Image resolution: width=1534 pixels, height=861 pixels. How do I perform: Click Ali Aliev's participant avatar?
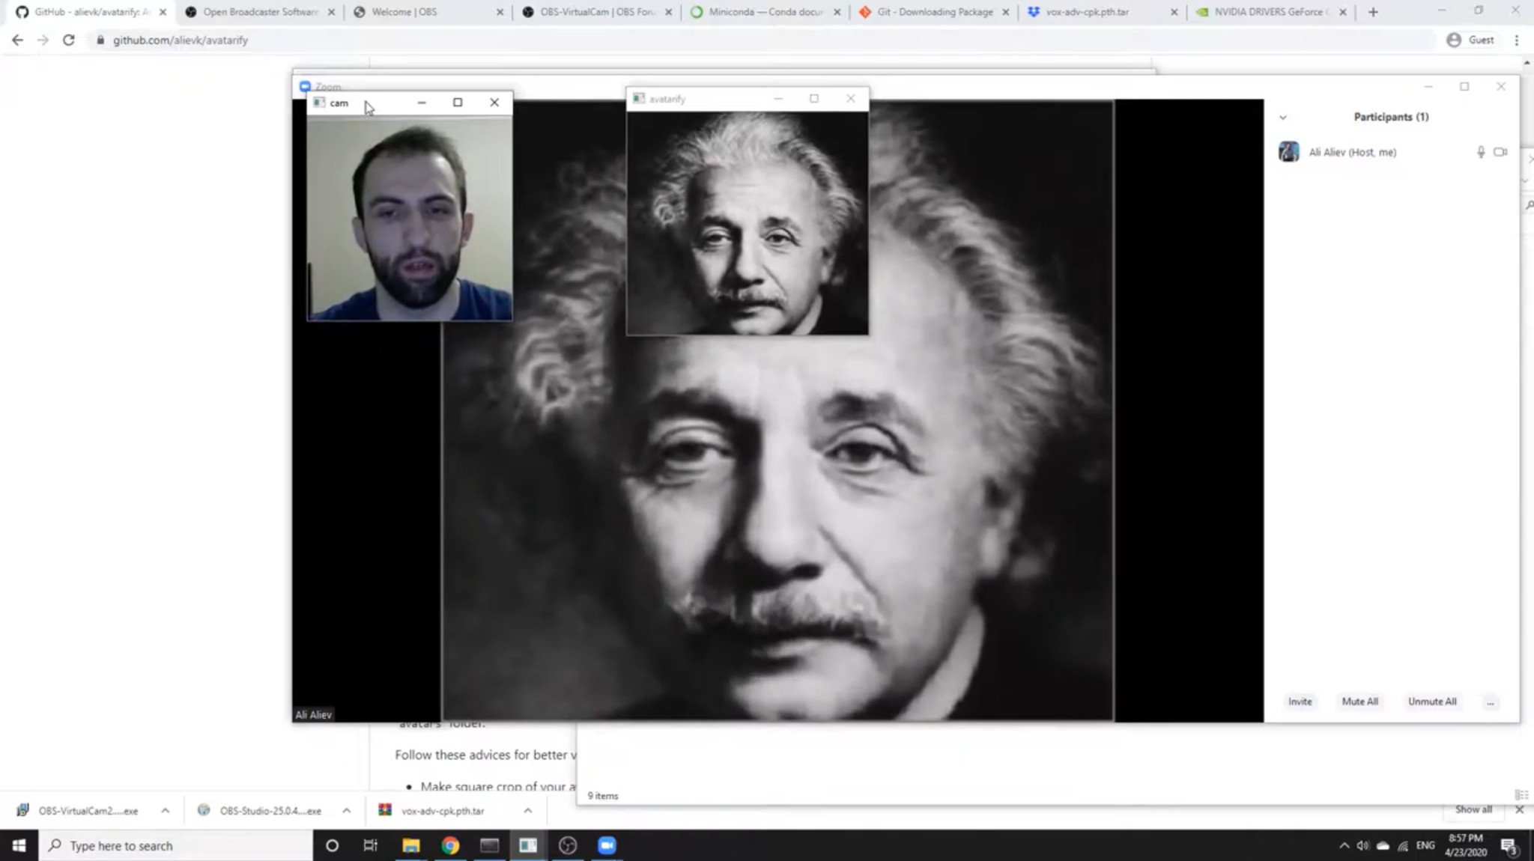[x=1289, y=152]
